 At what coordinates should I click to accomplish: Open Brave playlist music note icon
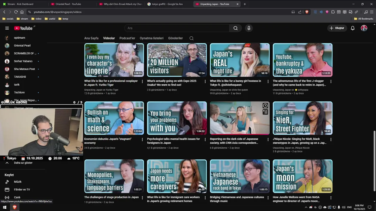tap(366, 12)
